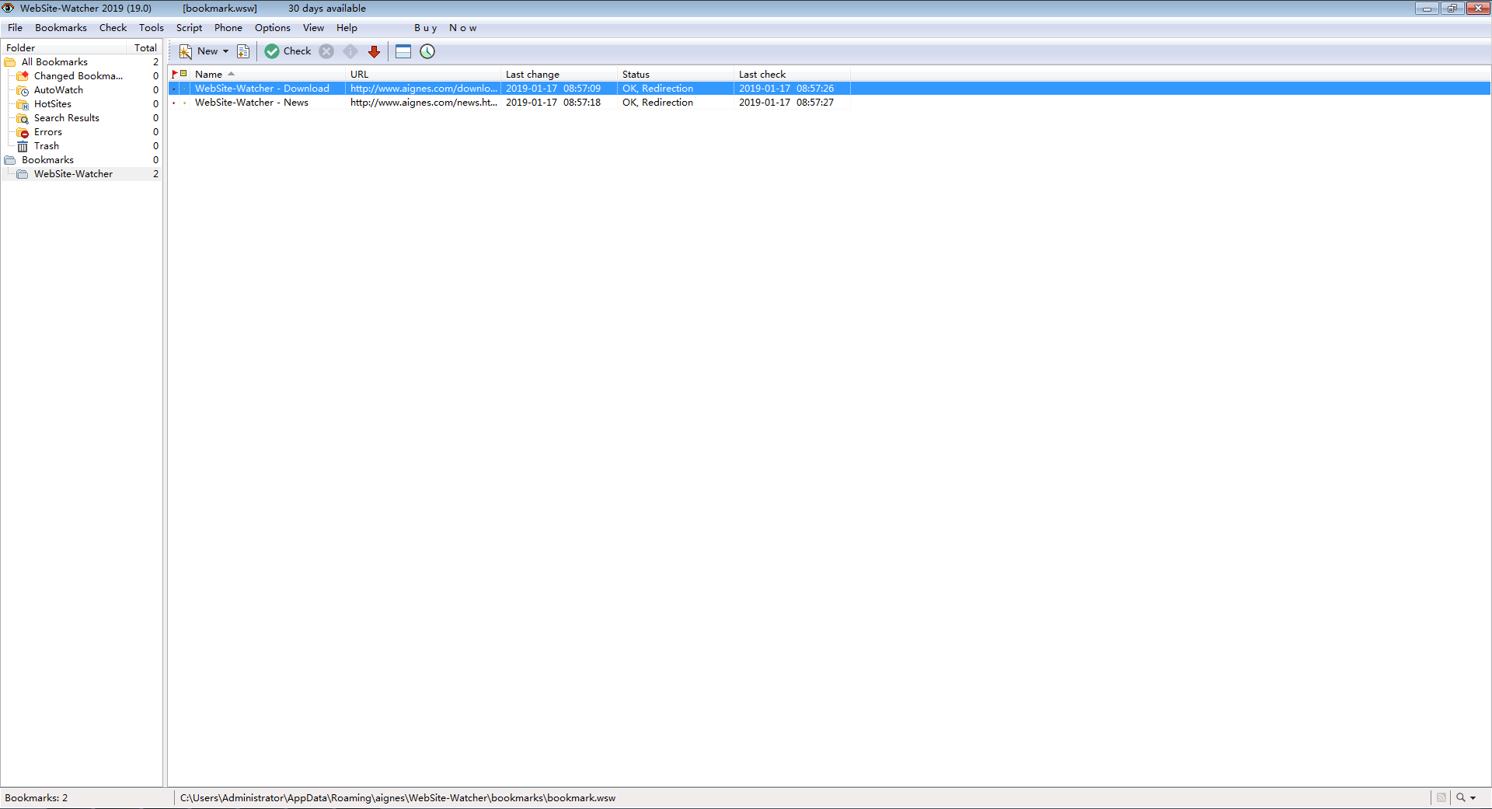Open the search dropdown arrow in status bar
This screenshot has width=1492, height=809.
[x=1473, y=797]
